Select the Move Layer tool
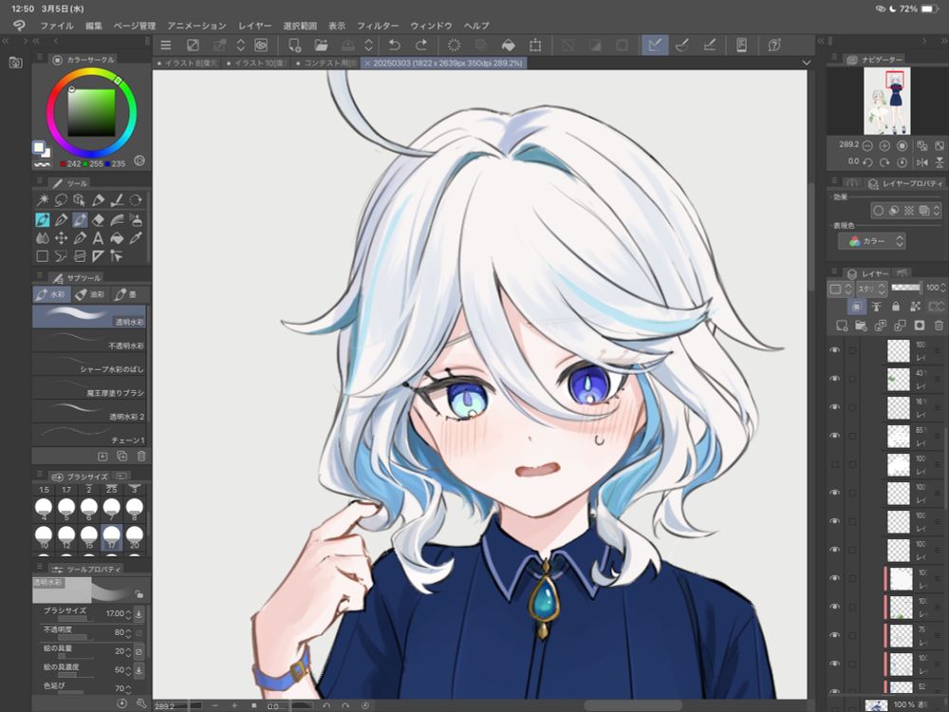The height and width of the screenshot is (712, 949). pyautogui.click(x=61, y=238)
